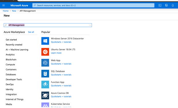The height and width of the screenshot is (108, 178).
Task: Open Windows Server 2016 Datacenter title
Action: [67, 39]
